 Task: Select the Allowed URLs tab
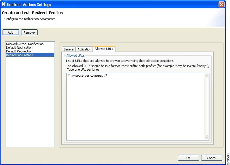pos(104,49)
